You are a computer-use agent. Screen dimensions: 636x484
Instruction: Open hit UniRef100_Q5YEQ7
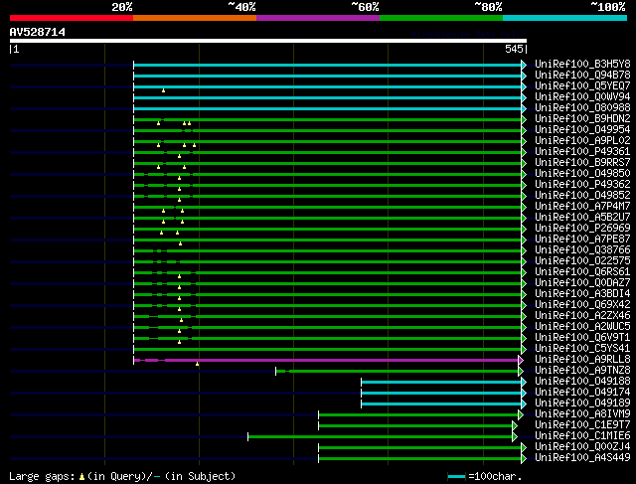(x=582, y=86)
